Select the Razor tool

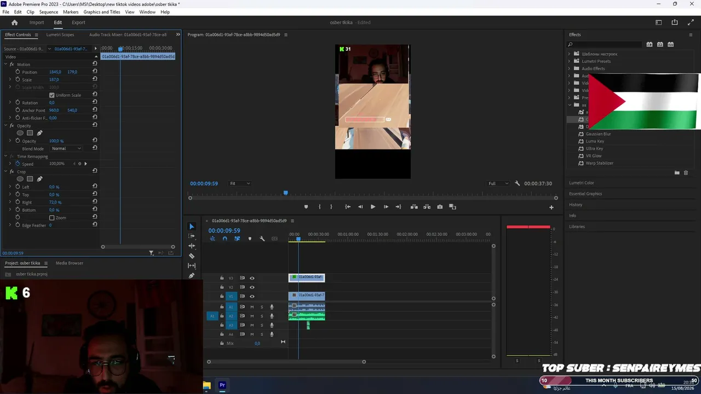pos(192,256)
